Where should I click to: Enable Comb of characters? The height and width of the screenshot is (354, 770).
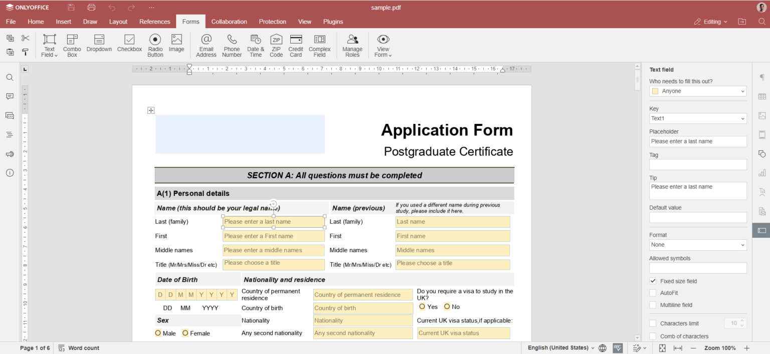coord(653,336)
